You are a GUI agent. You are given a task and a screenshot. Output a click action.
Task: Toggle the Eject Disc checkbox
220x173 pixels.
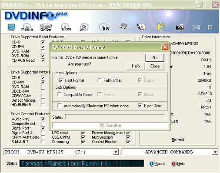pyautogui.click(x=140, y=106)
